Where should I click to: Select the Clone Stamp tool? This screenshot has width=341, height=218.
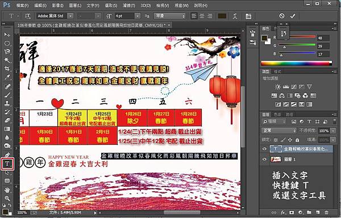(7, 103)
